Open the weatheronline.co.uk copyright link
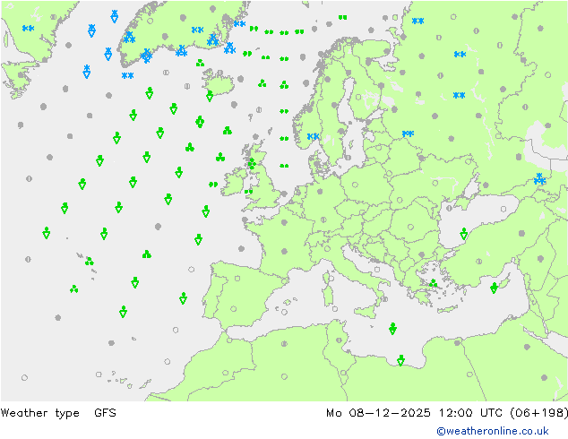This screenshot has width=568, height=439. pos(493,431)
